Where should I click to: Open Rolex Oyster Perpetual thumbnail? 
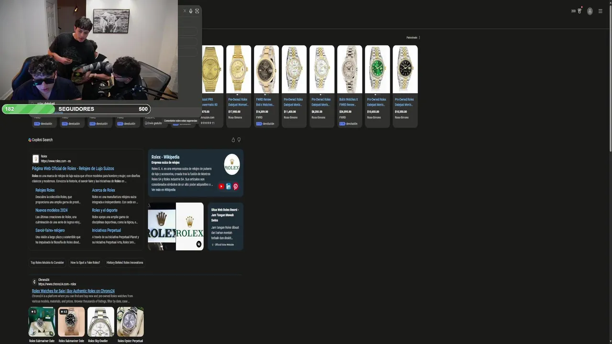coord(131,322)
